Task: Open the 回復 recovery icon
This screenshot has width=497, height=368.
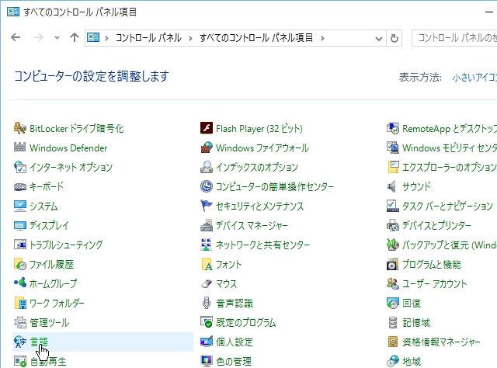Action: (392, 303)
